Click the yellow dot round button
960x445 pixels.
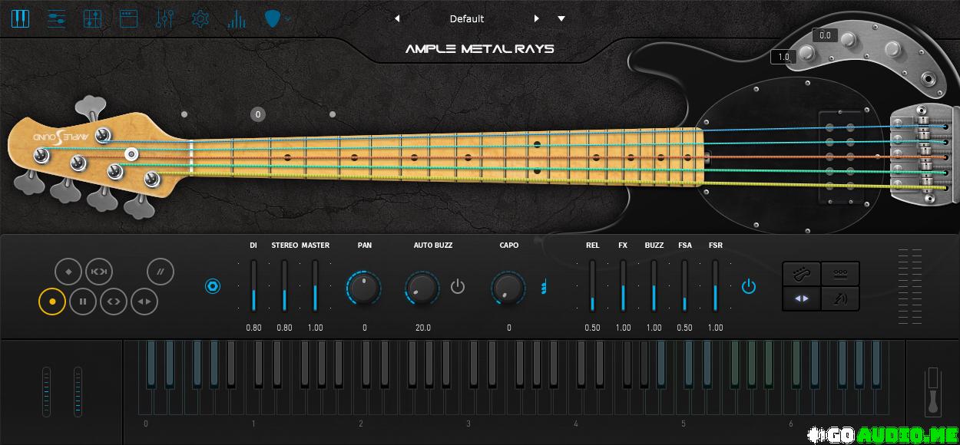tap(52, 302)
